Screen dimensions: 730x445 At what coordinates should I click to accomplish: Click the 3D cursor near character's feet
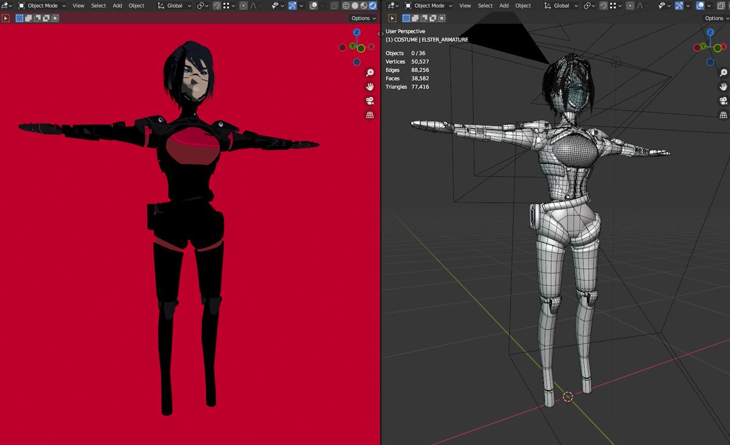568,396
